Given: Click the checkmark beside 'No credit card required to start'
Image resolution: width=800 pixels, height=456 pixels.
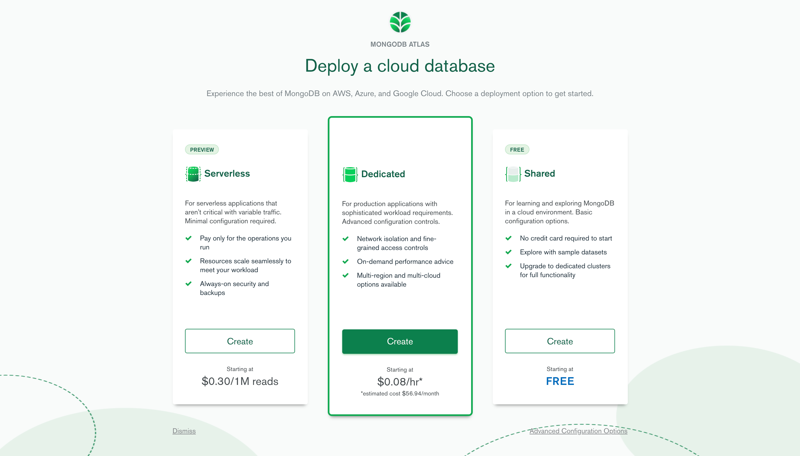Looking at the screenshot, I should click(509, 238).
